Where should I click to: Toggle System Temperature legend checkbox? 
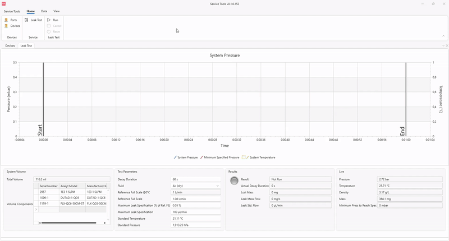pos(244,157)
